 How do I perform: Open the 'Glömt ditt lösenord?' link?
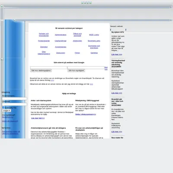point(10,121)
